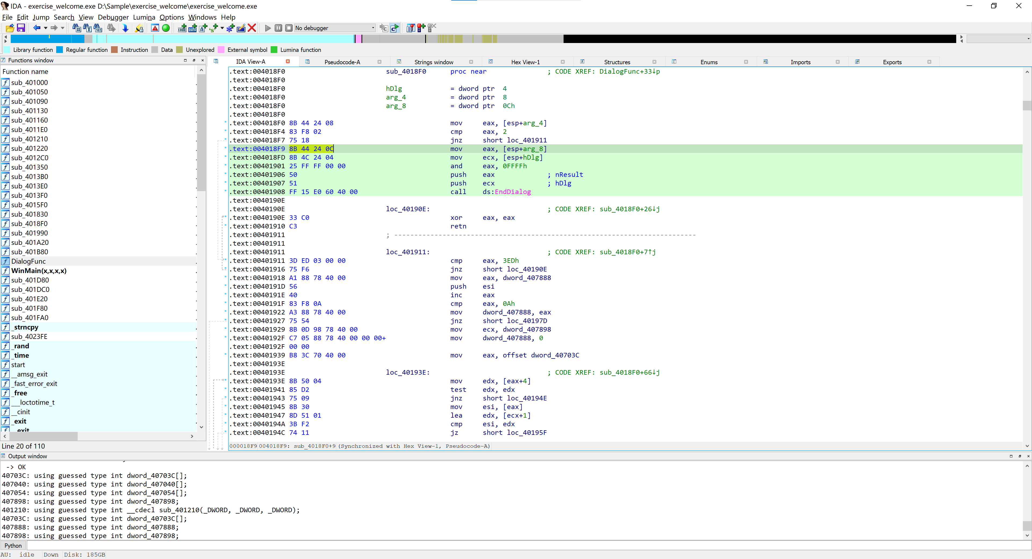
Task: Create ASCII string icon
Action: tap(203, 28)
